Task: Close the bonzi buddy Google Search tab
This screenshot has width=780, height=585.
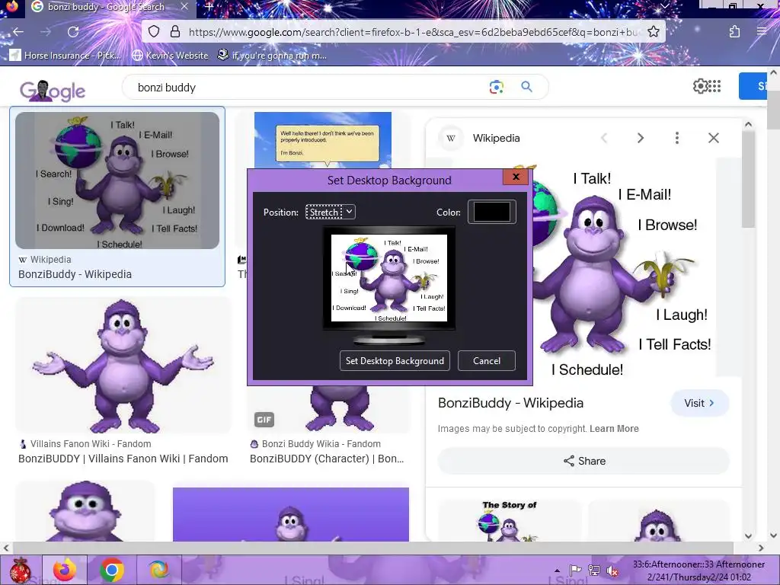Action: [184, 7]
